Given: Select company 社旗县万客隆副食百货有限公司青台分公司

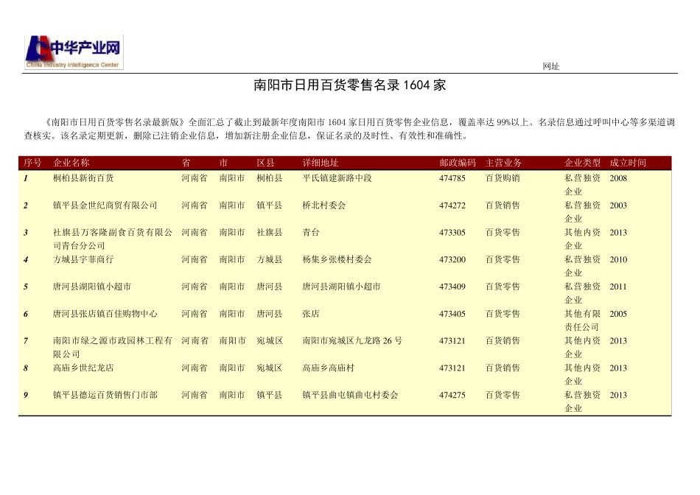Looking at the screenshot, I should coord(113,239).
